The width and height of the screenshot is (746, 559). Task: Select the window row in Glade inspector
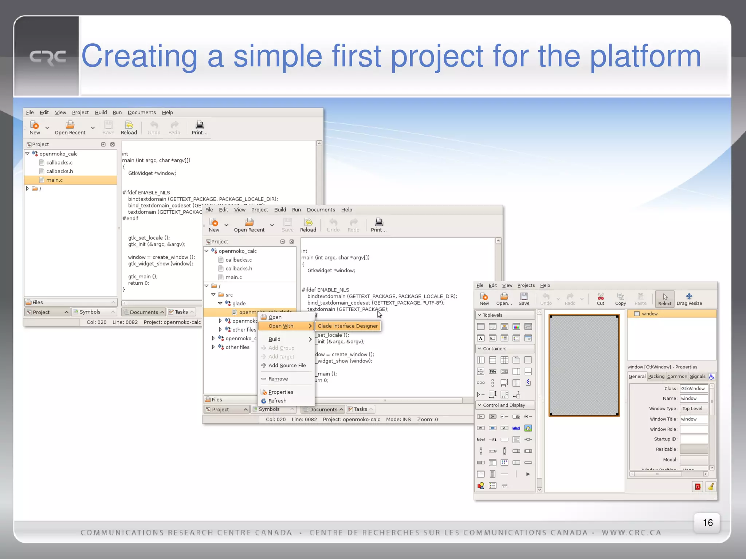(672, 314)
